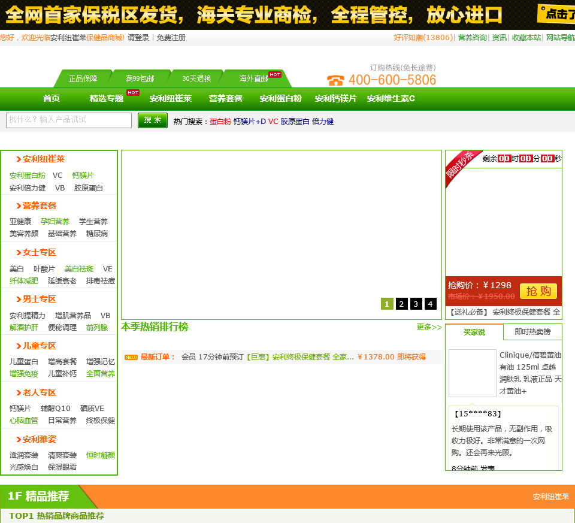This screenshot has width=575, height=523.
Task: Switch to the 即时热卖榜 tab
Action: tap(532, 332)
